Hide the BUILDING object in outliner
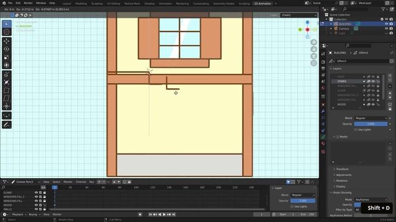The width and height of the screenshot is (396, 222). click(386, 24)
